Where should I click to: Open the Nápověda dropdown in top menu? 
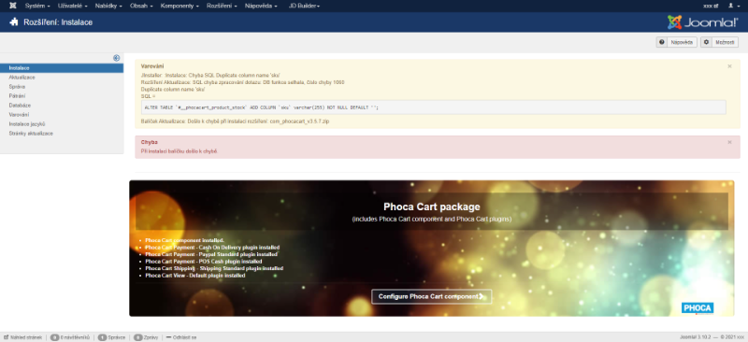click(262, 6)
